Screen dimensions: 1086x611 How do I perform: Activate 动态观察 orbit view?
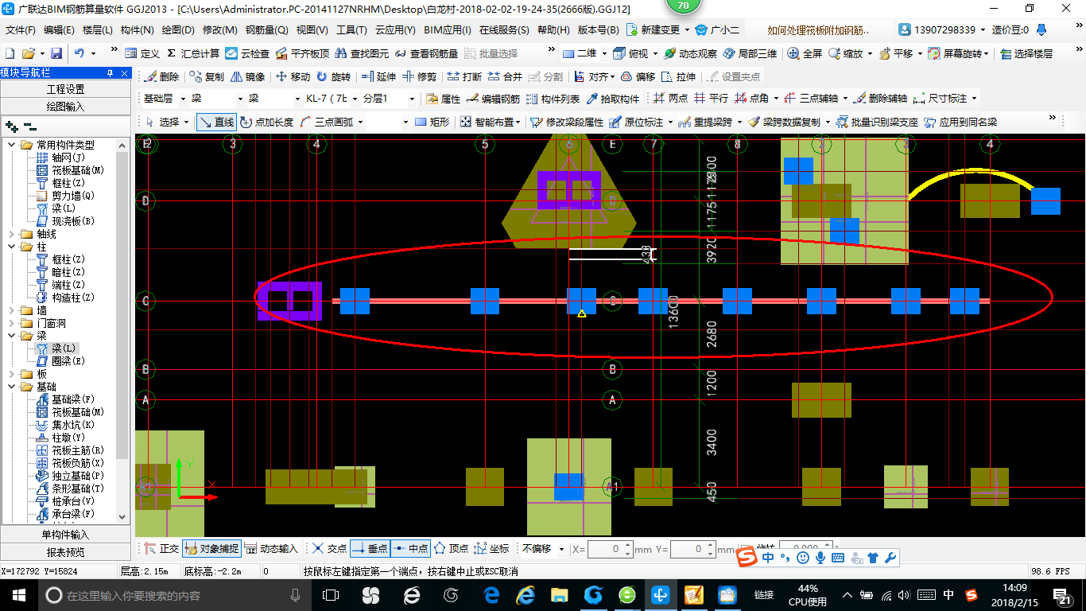tap(690, 53)
